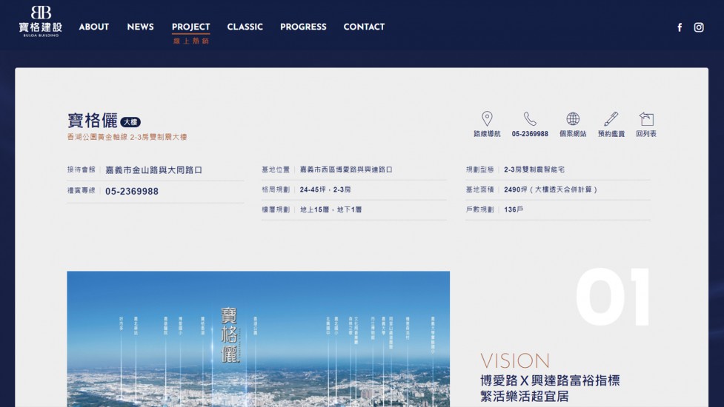The height and width of the screenshot is (407, 724).
Task: Click the 線上熱銷 submenu link
Action: coord(190,41)
